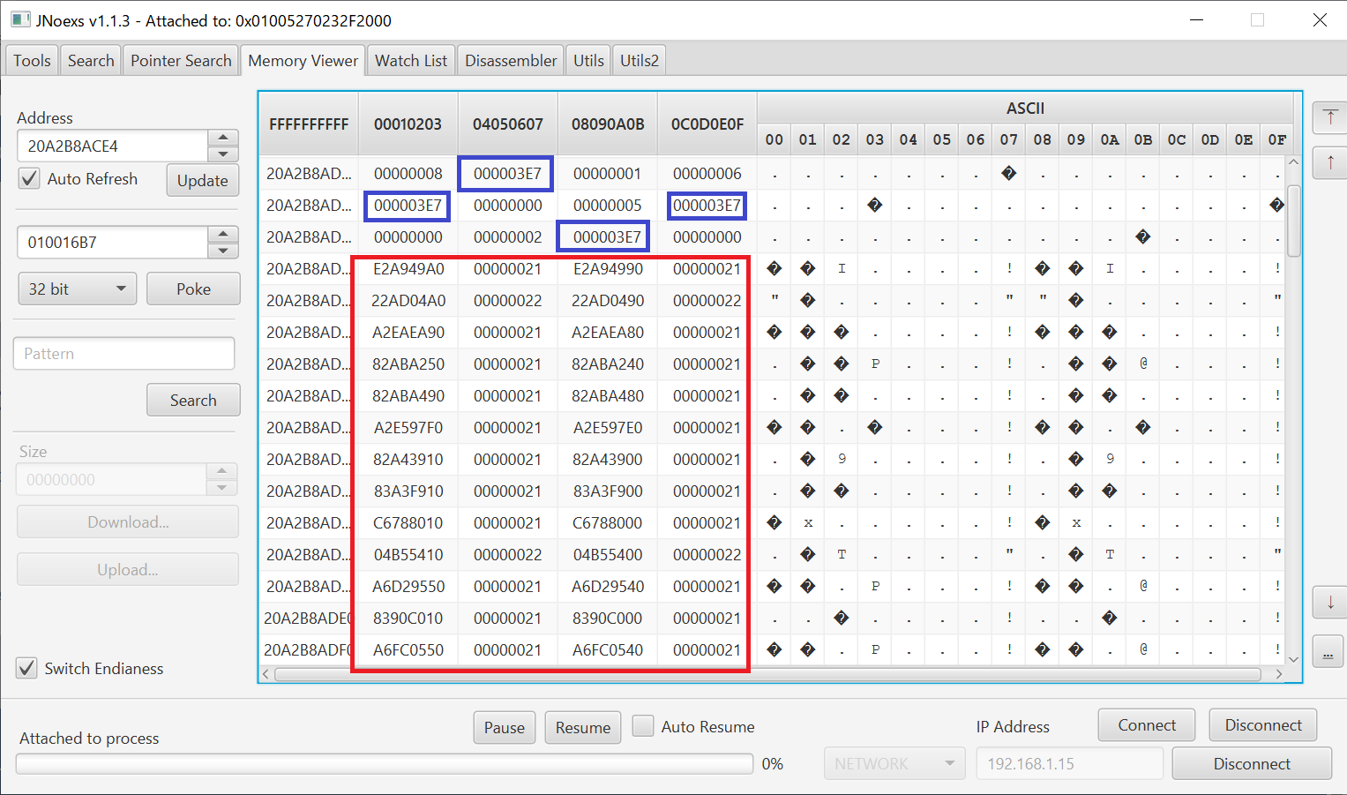Jump to top of memory view

coord(1330,116)
